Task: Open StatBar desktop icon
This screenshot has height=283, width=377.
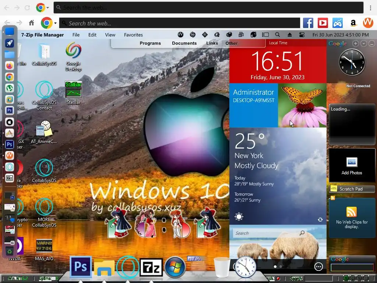Action: [x=73, y=93]
